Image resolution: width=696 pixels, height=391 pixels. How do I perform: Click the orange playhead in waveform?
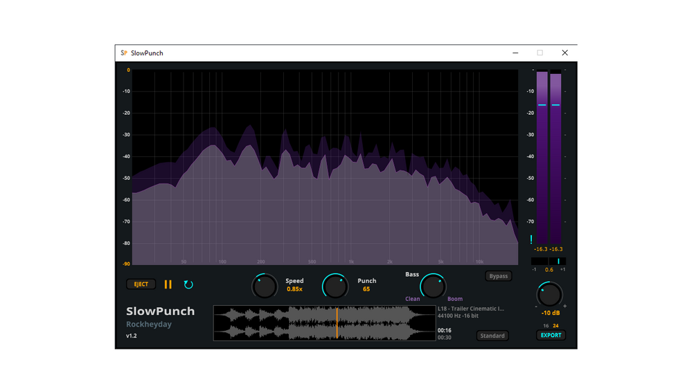point(337,323)
